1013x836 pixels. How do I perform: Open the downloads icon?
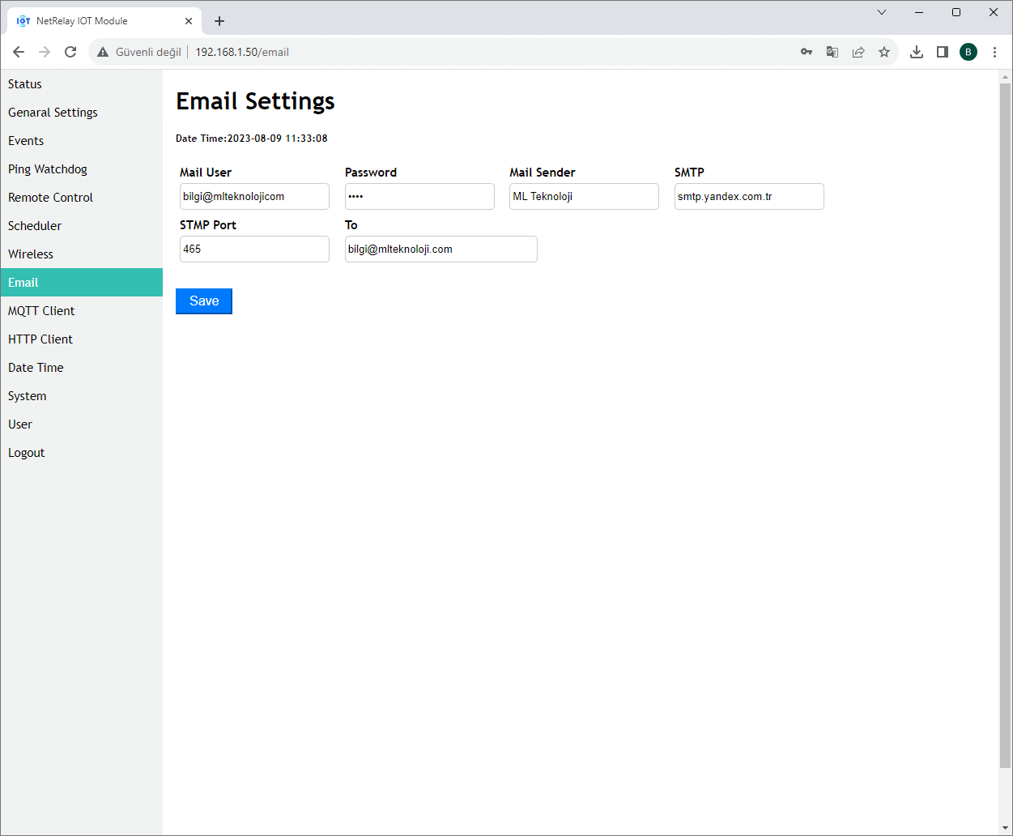pos(917,51)
